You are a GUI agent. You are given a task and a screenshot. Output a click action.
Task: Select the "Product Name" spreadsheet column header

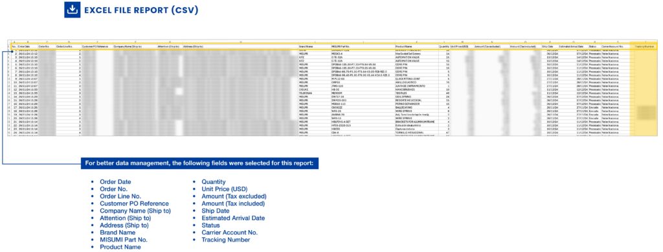pyautogui.click(x=404, y=47)
